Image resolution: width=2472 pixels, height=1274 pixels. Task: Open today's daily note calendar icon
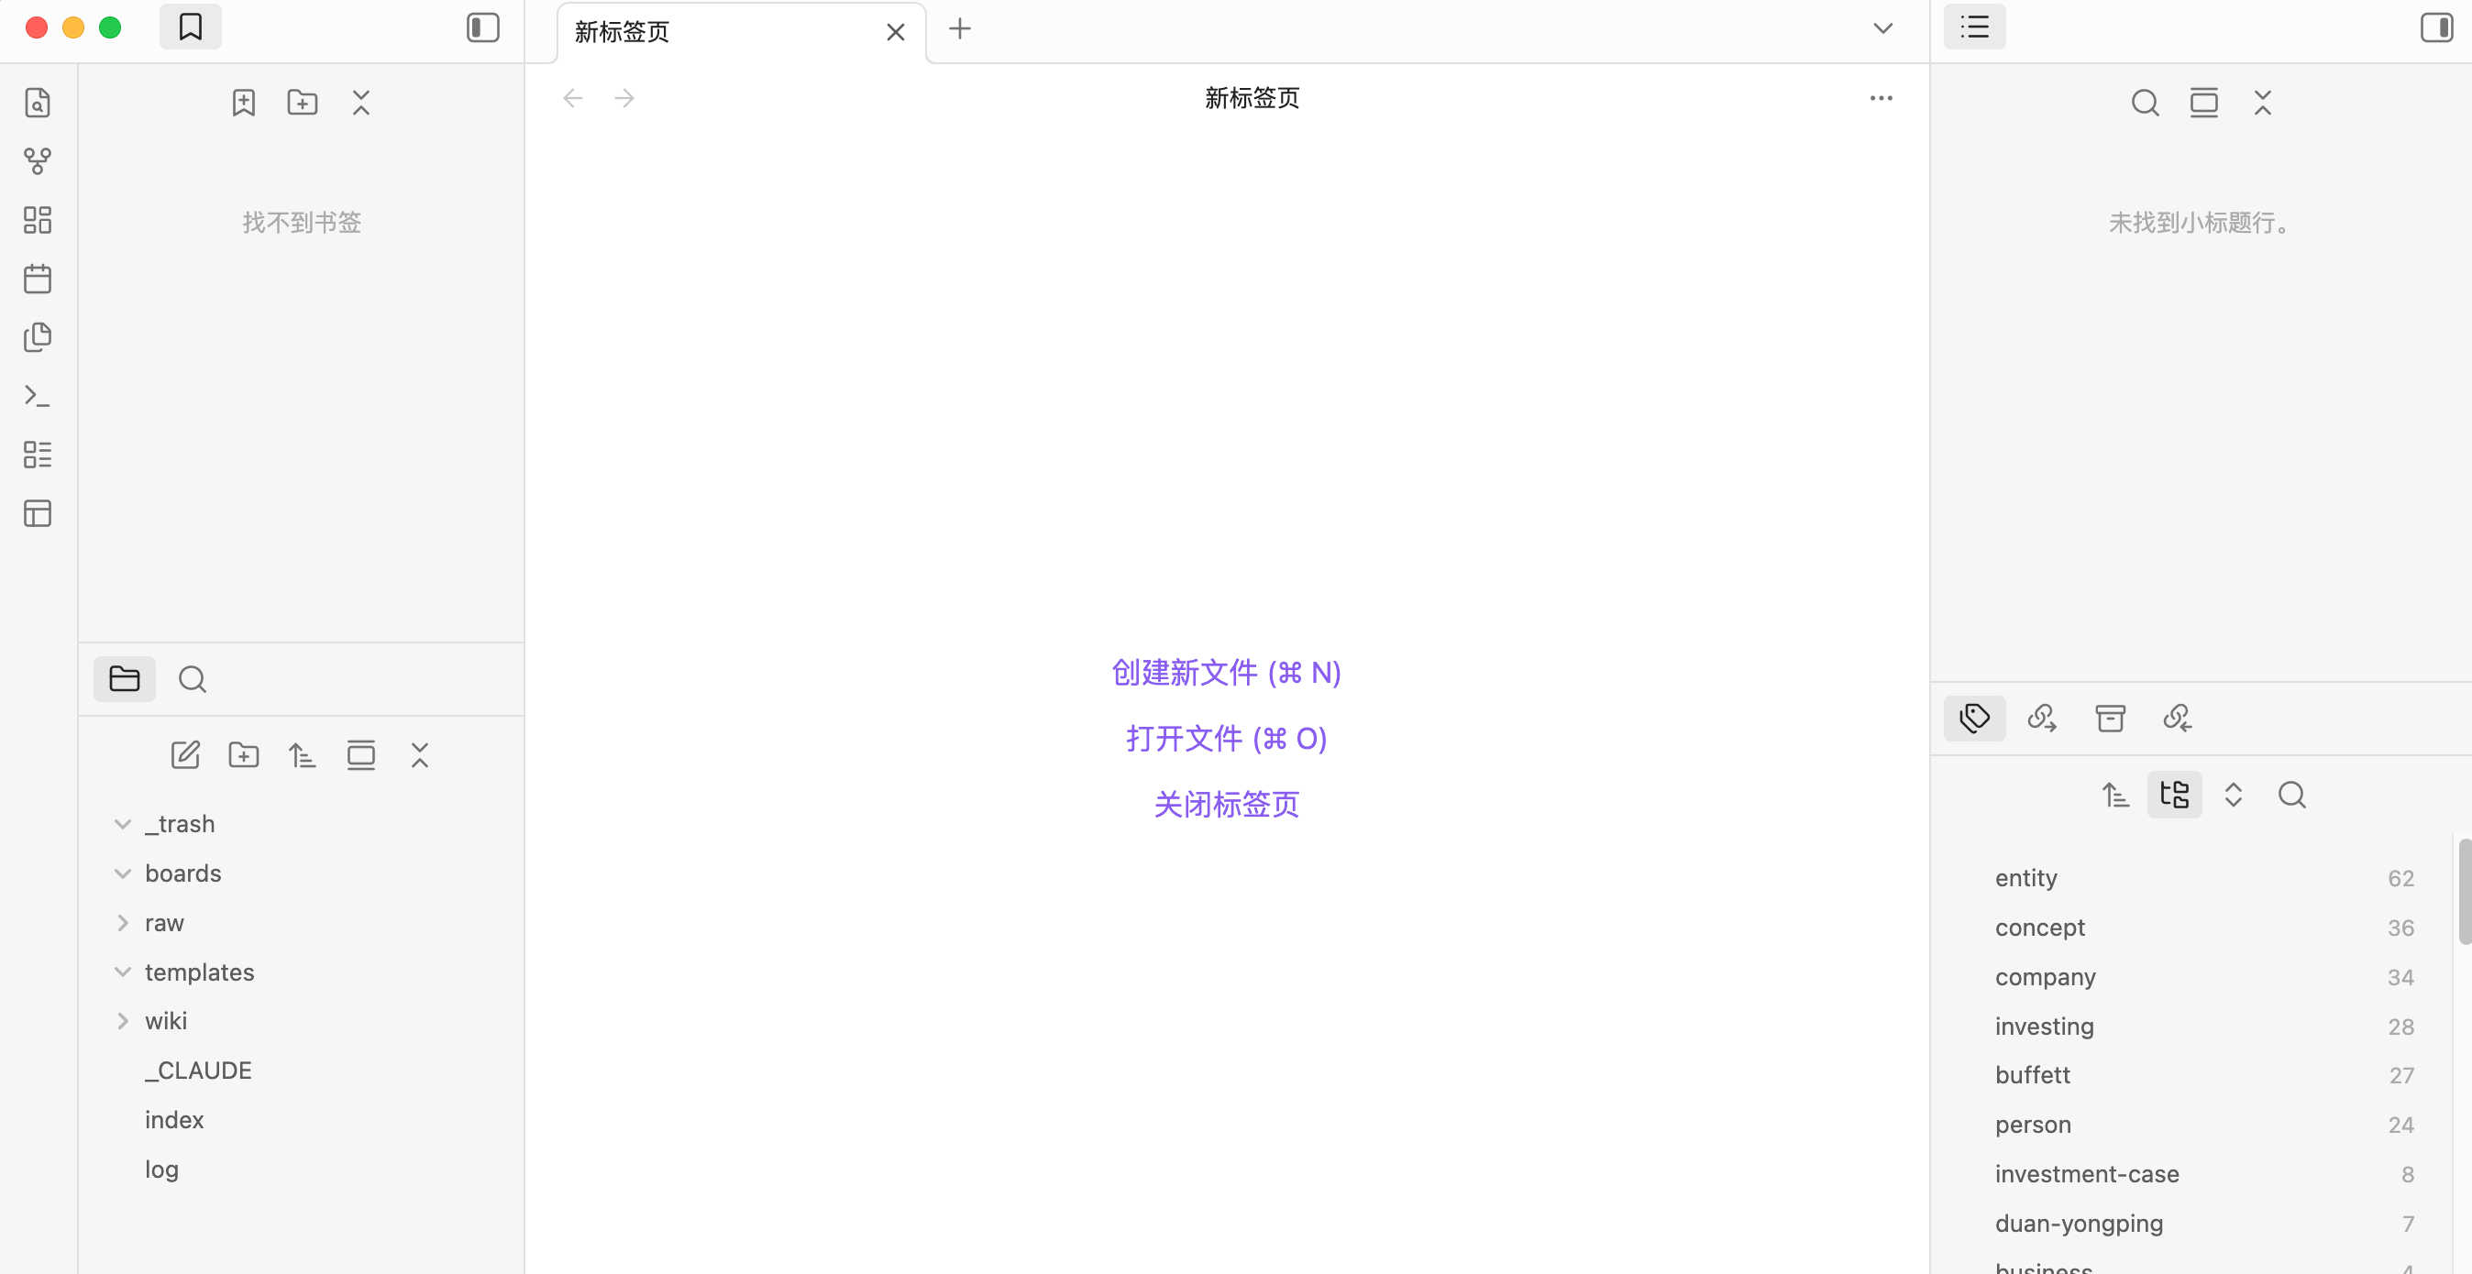[x=38, y=280]
